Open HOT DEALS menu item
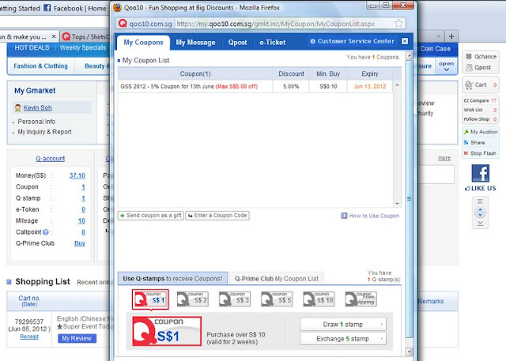506x361 pixels. pos(32,47)
